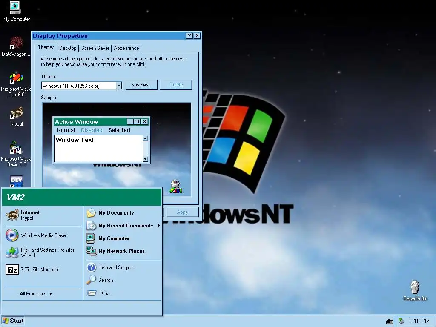Click the Start button on taskbar
Screen dimensions: 436x327
click(13, 321)
